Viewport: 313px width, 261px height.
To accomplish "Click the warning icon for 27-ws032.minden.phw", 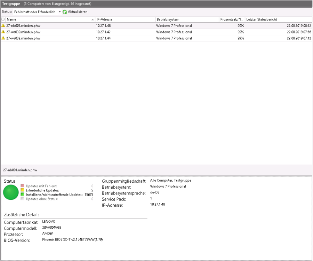I will 3,38.
